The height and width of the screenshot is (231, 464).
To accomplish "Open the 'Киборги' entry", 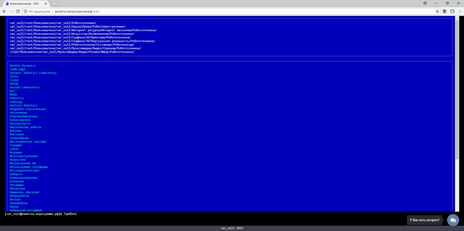I will tap(16, 174).
